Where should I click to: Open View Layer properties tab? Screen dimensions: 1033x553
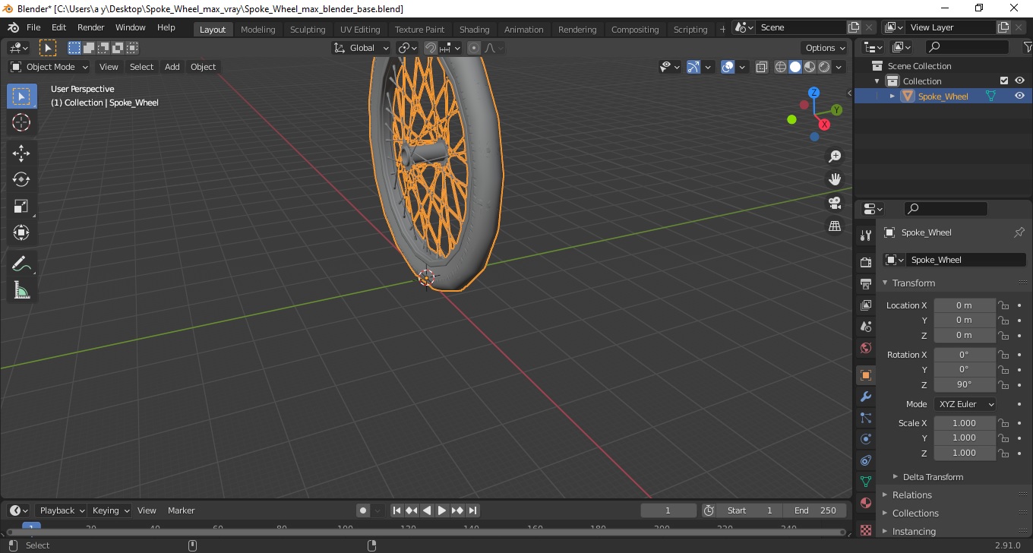(x=865, y=305)
